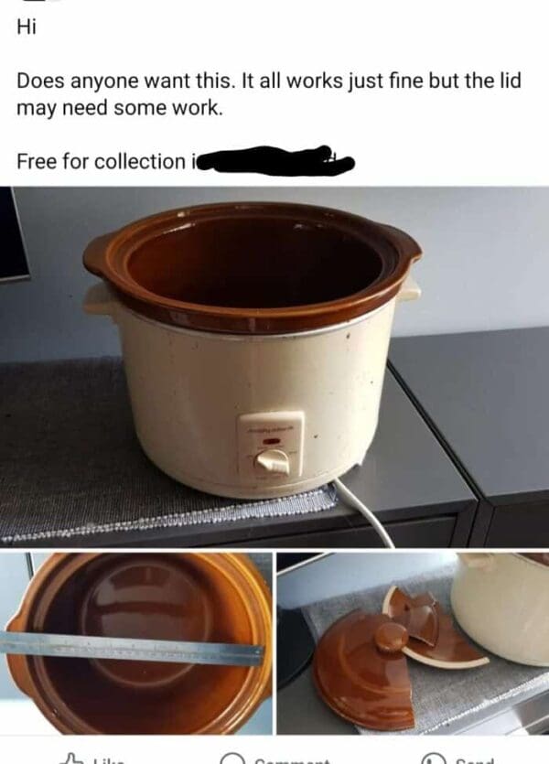Click the metal ruler in the photo
Viewport: 549px width, 764px height.
click(x=132, y=650)
